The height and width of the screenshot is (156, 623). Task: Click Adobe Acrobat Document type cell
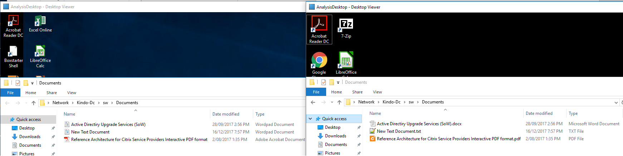click(x=280, y=140)
